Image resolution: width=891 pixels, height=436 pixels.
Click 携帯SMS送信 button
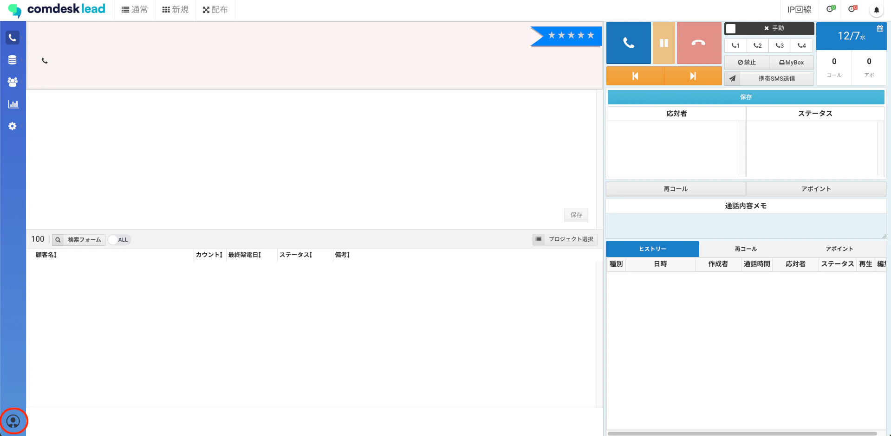[777, 78]
